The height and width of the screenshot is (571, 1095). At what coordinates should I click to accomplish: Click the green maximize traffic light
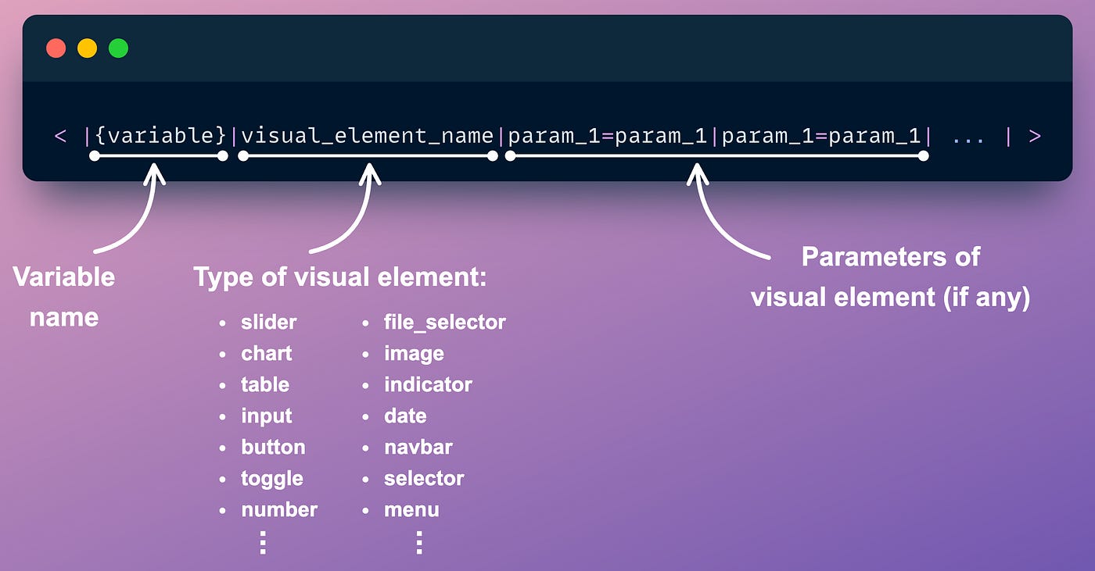pos(118,48)
